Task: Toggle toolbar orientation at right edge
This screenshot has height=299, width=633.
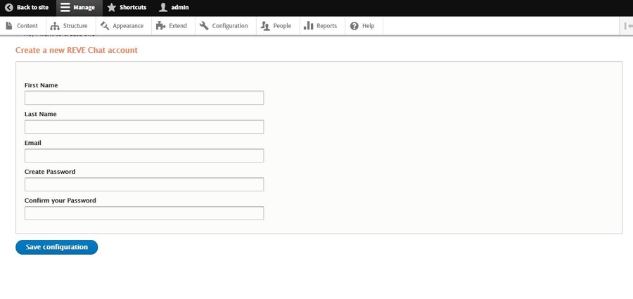Action: (627, 26)
